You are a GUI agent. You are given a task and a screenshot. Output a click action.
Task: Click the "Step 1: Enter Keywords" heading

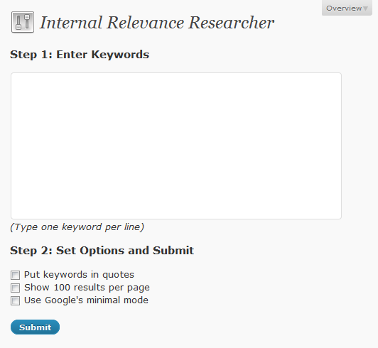[80, 55]
